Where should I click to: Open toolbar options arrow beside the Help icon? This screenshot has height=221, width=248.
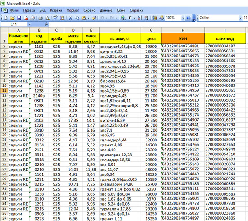[194, 18]
